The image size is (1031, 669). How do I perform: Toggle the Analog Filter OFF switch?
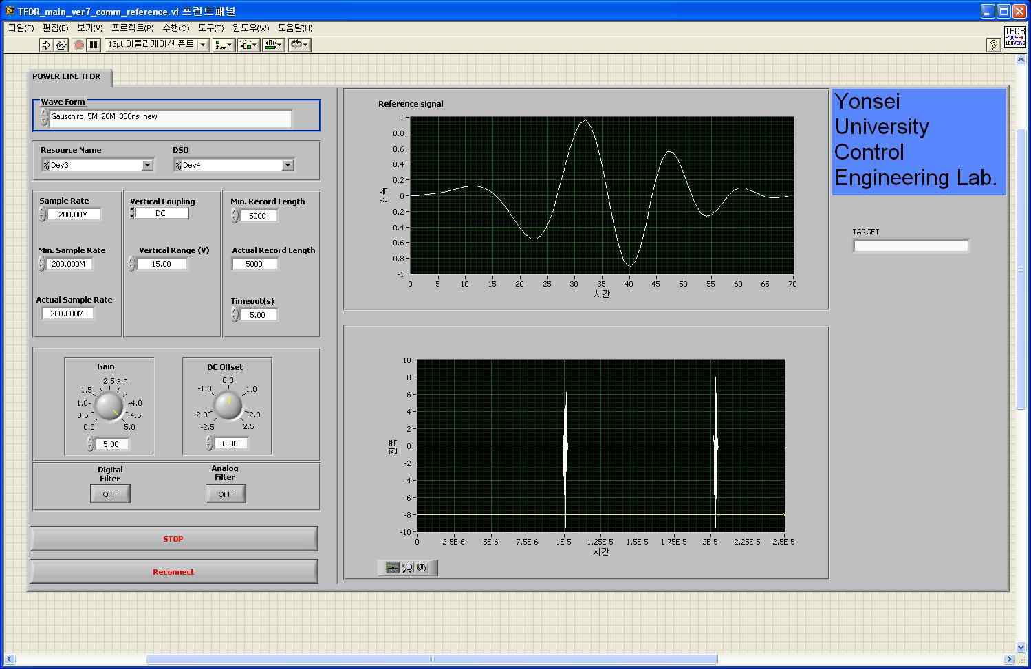pos(225,494)
